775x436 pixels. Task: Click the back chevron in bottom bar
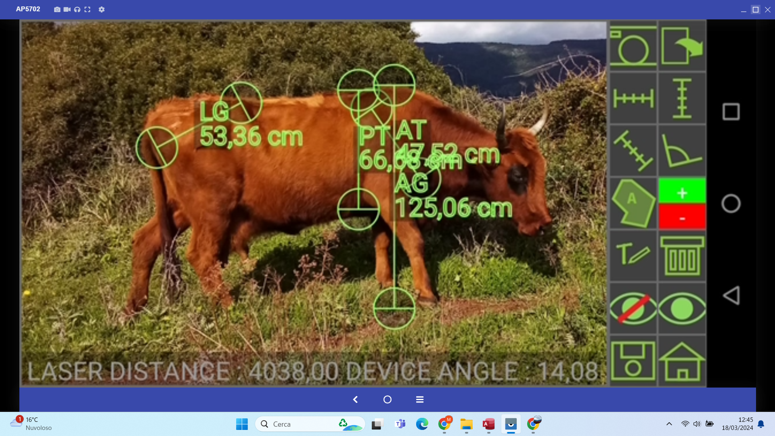355,399
